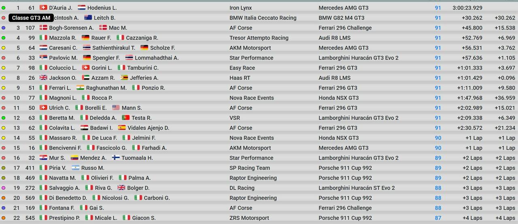Click the Classe GT3 AM tooltip label
This screenshot has width=518, height=224.
click(x=31, y=18)
